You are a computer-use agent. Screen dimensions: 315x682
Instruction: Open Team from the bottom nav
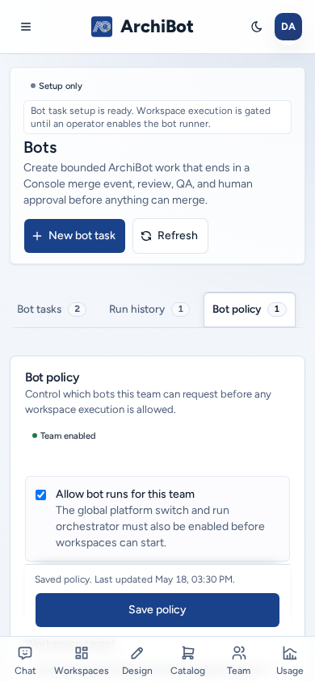point(238,660)
